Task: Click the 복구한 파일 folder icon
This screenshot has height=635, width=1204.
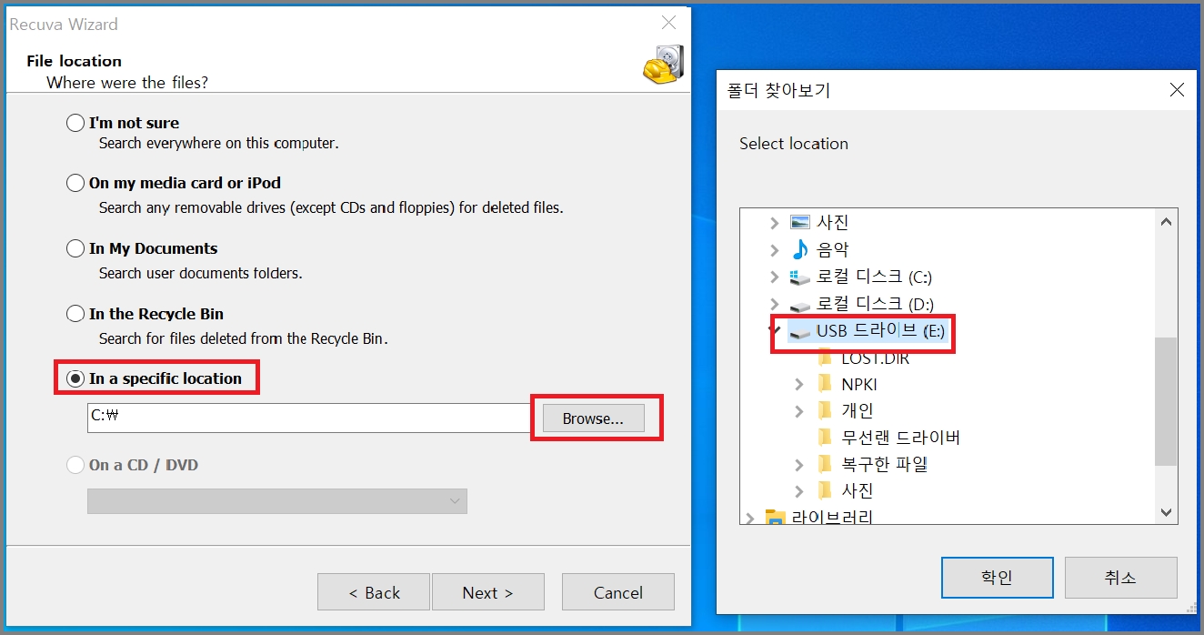Action: pyautogui.click(x=825, y=465)
